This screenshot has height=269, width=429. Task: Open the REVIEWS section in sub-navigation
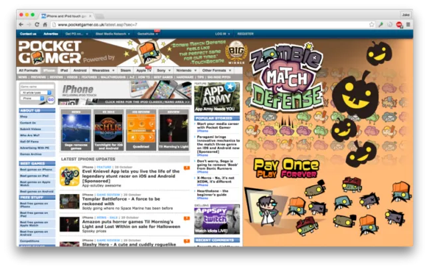[56, 78]
